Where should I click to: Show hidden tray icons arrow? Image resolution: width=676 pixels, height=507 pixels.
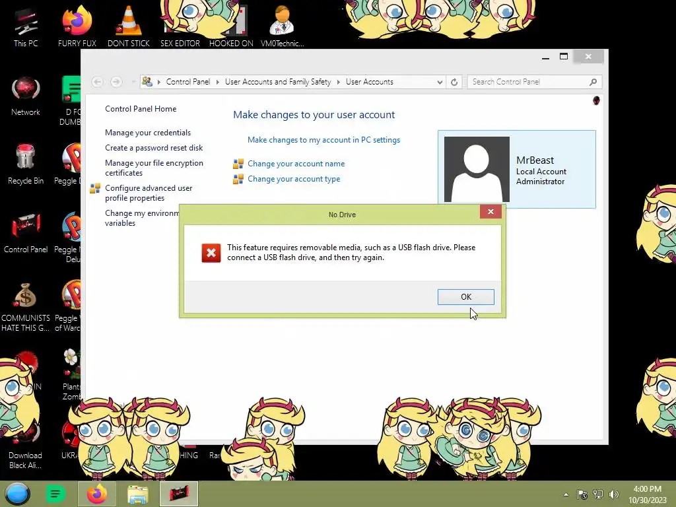click(566, 494)
